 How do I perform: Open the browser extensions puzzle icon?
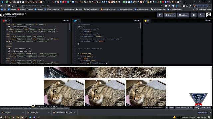click(x=191, y=6)
